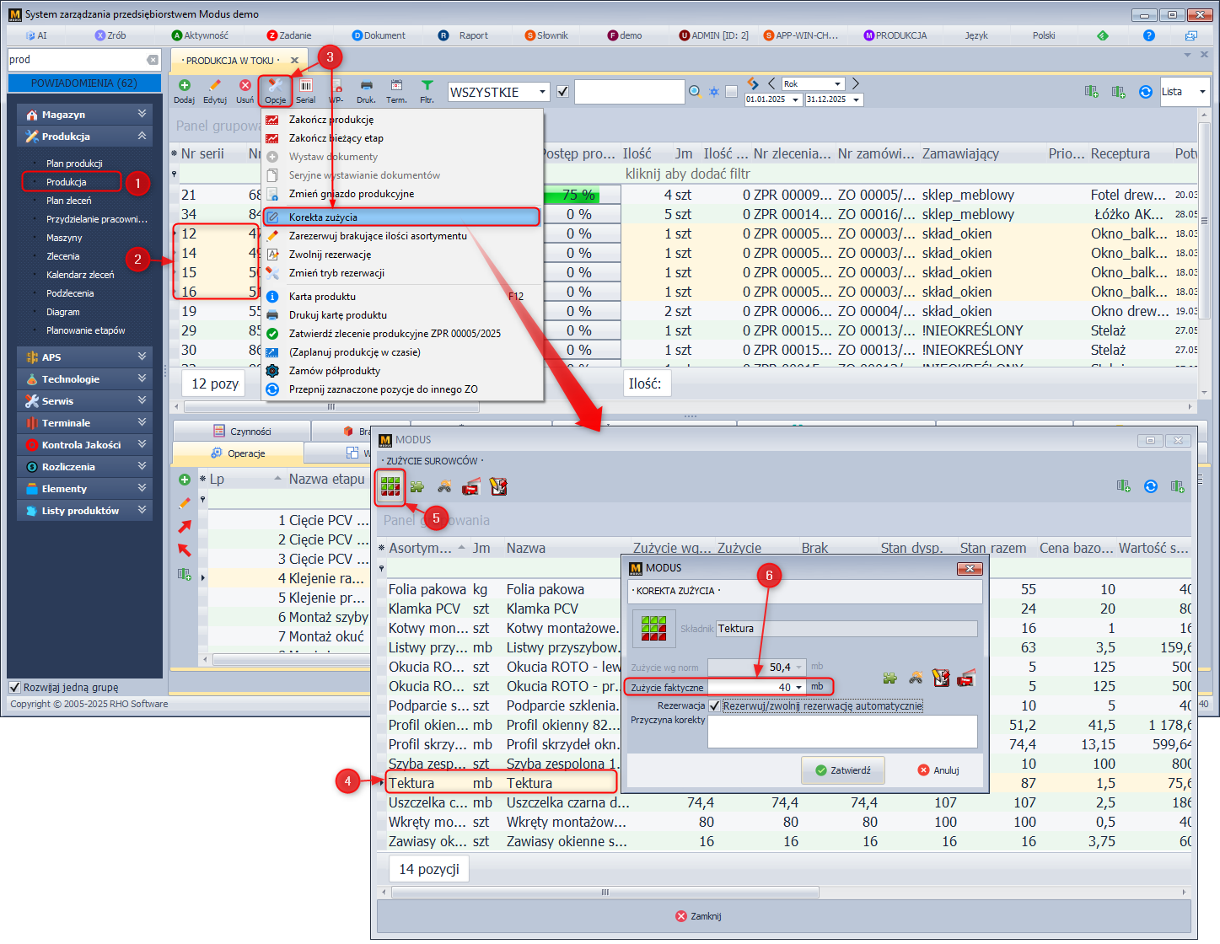Click the Dodaj (add) toolbar icon
Viewport: 1220px width, 944px height.
[x=184, y=86]
